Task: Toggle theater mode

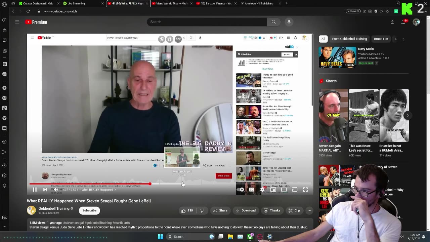Action: coord(284,190)
